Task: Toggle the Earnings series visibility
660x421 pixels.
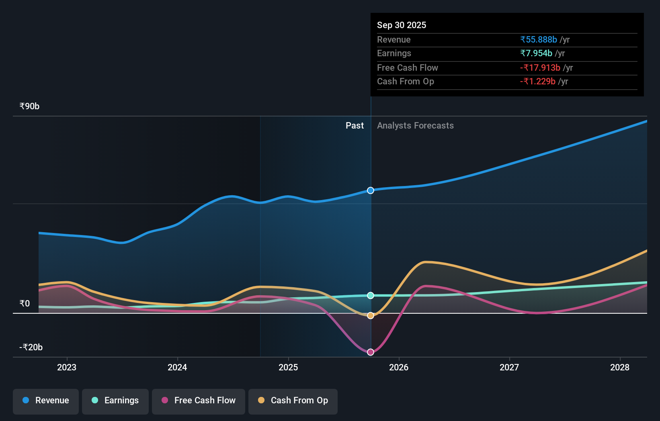Action: [x=115, y=401]
